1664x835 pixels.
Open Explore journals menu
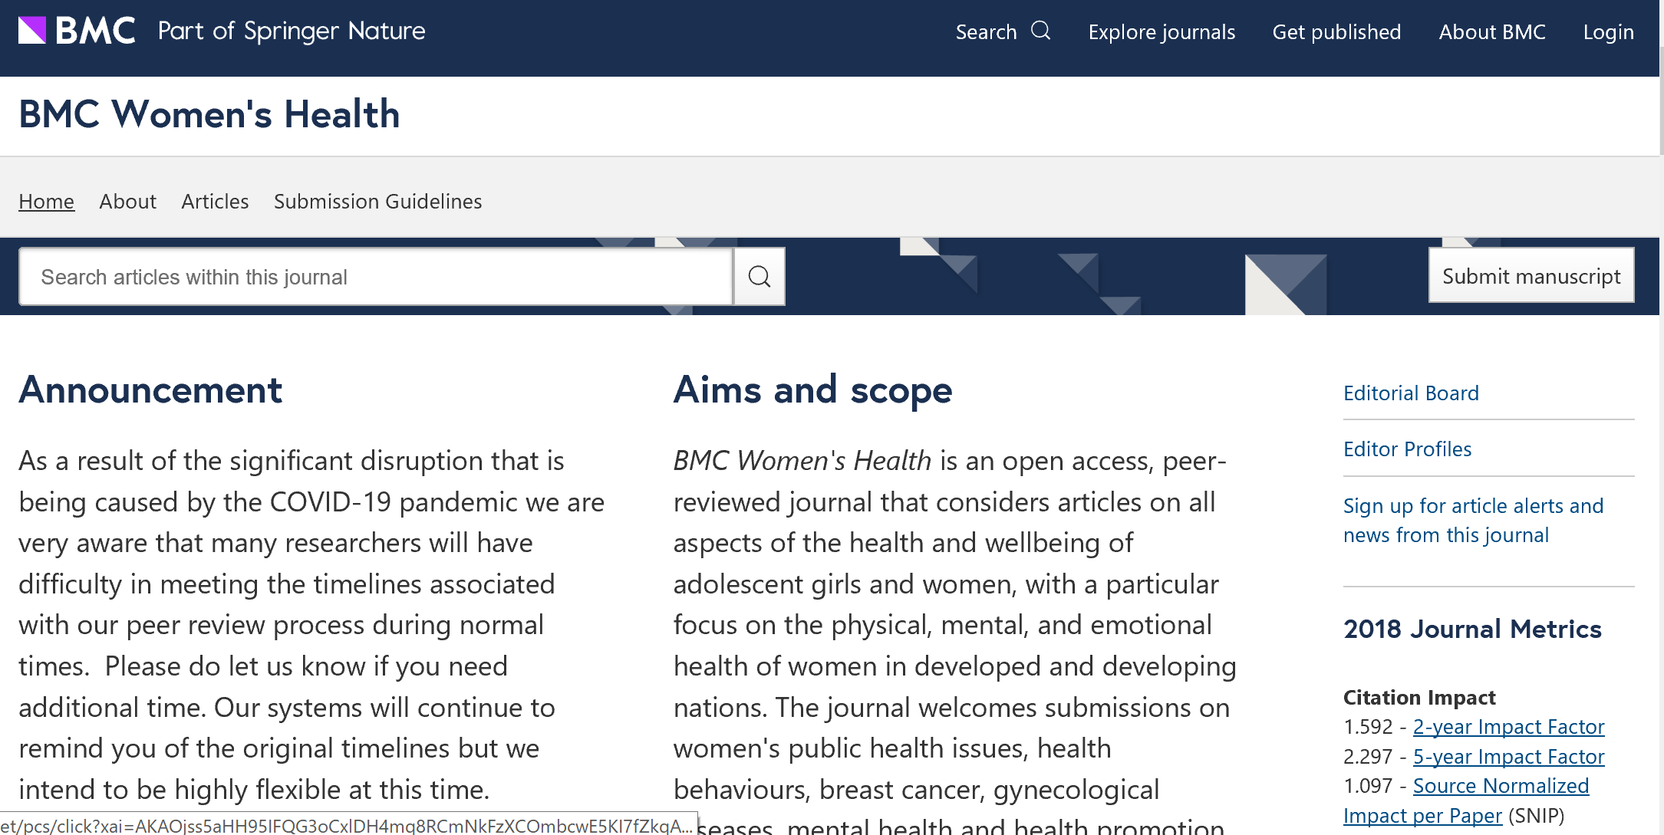coord(1162,32)
